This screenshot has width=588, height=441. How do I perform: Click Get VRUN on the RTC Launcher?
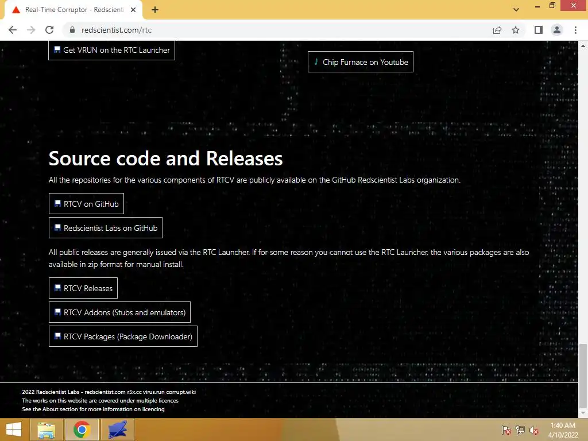click(111, 51)
